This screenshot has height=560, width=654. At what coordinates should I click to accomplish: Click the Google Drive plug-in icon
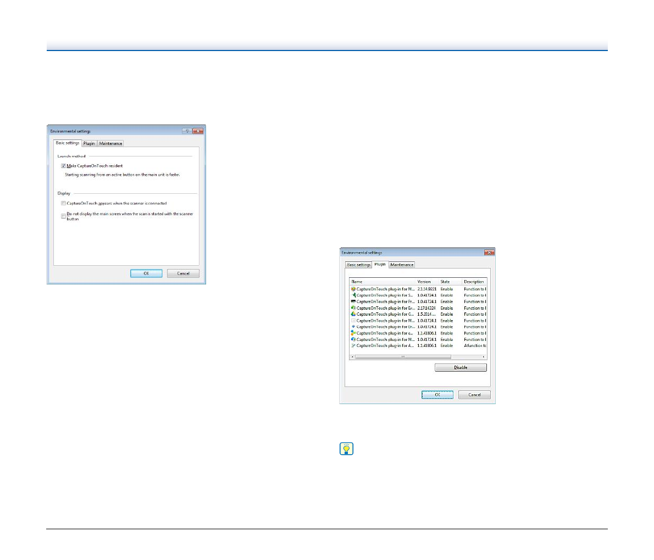[x=353, y=314]
